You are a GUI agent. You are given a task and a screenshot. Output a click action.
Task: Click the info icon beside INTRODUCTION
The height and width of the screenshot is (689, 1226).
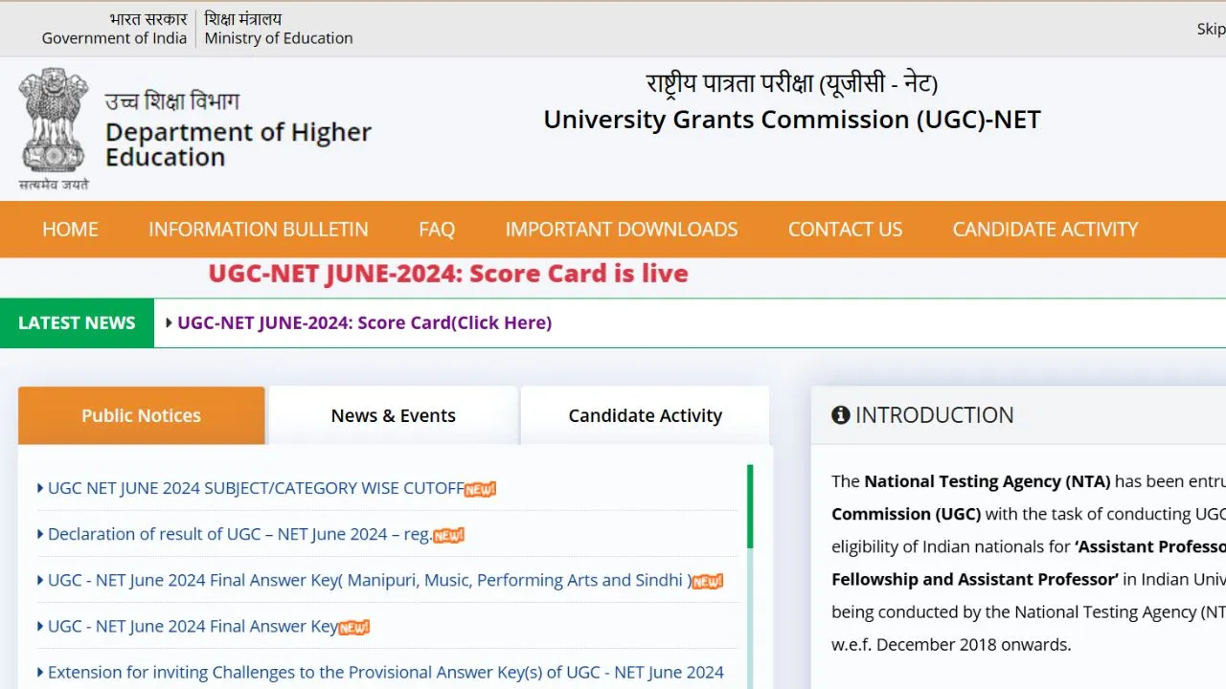pyautogui.click(x=841, y=415)
